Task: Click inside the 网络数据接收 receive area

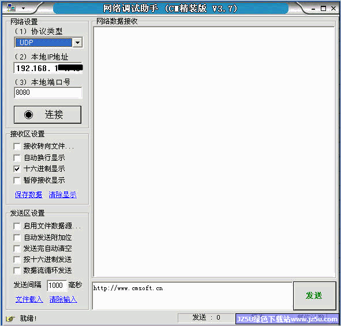Action: click(x=214, y=152)
